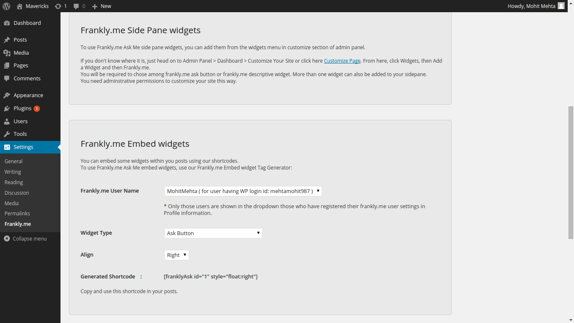Click the Widget Type label
The width and height of the screenshot is (574, 323).
pyautogui.click(x=96, y=233)
